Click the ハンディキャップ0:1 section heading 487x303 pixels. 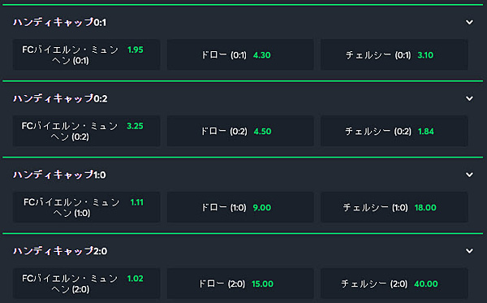[59, 23]
